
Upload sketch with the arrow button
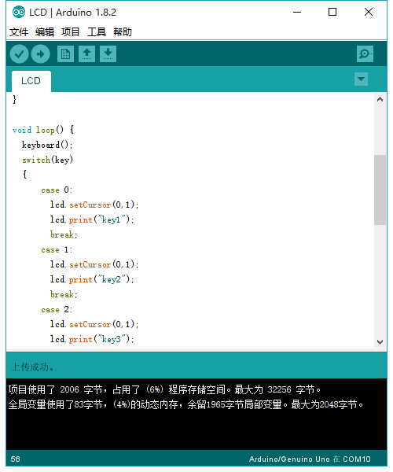click(40, 54)
